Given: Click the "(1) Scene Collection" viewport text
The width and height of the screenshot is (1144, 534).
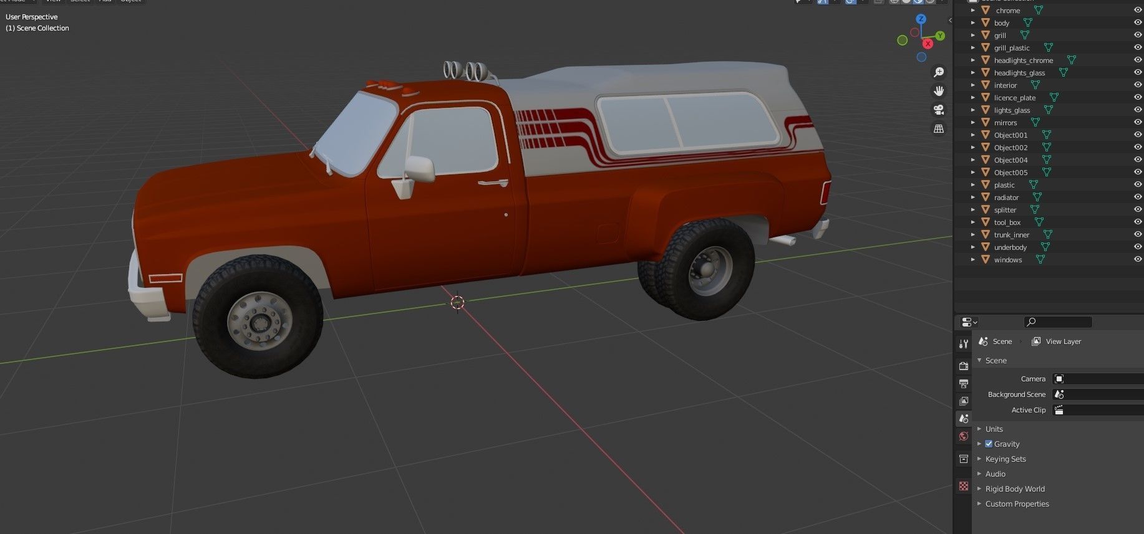Looking at the screenshot, I should [x=37, y=28].
